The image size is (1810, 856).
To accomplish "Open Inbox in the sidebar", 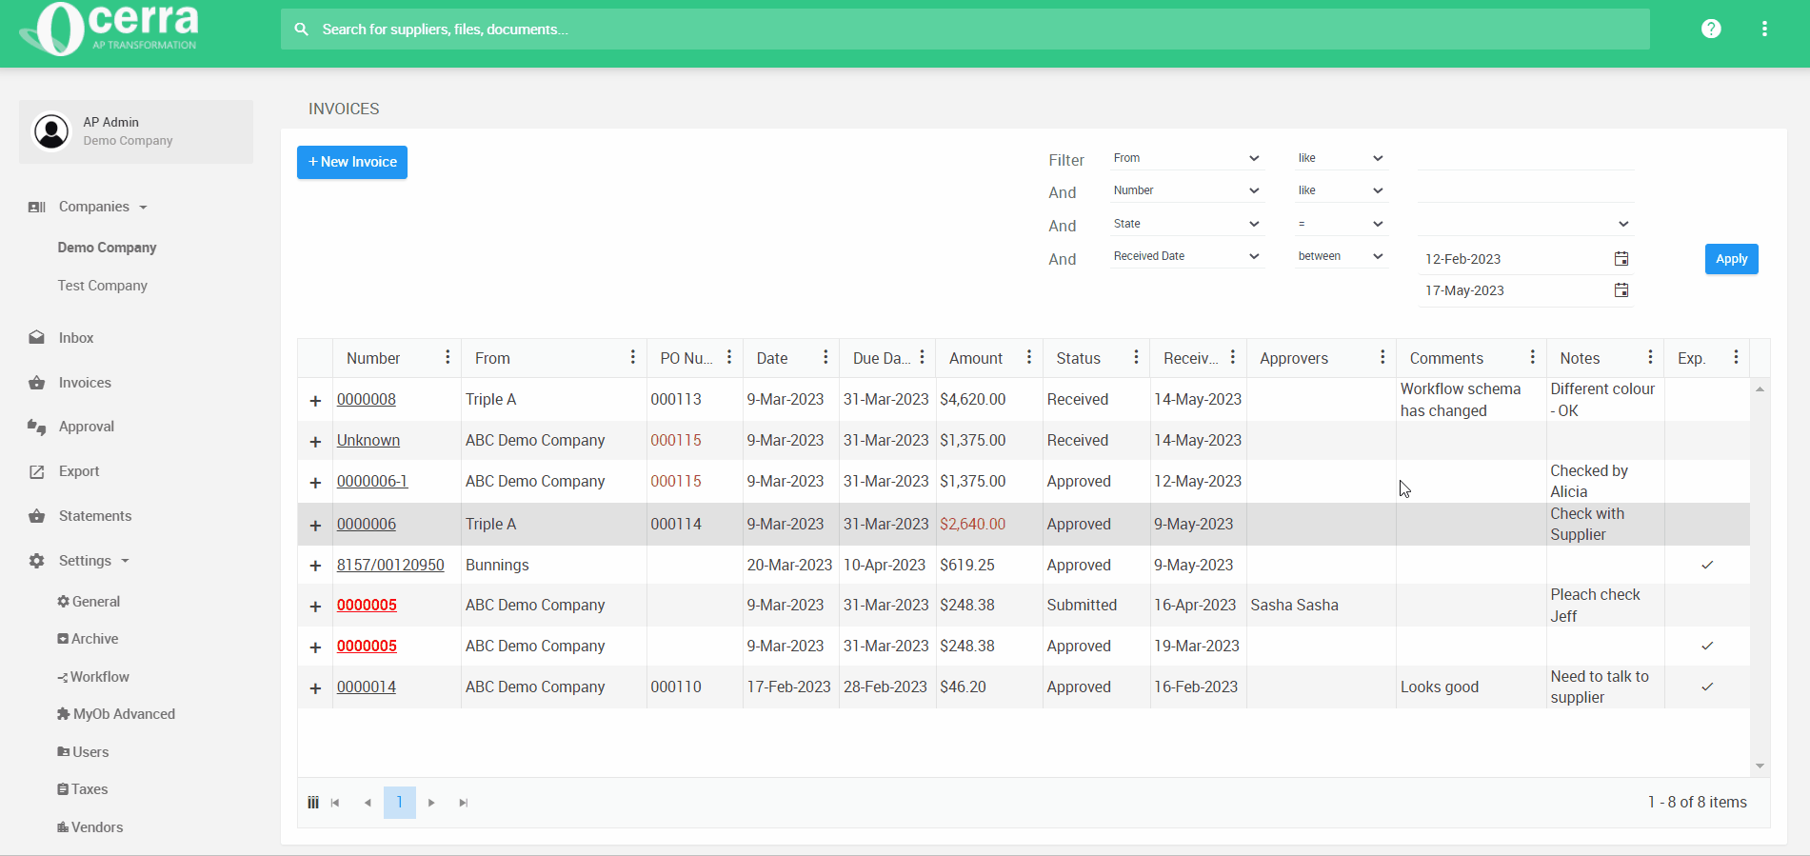I will 76,338.
